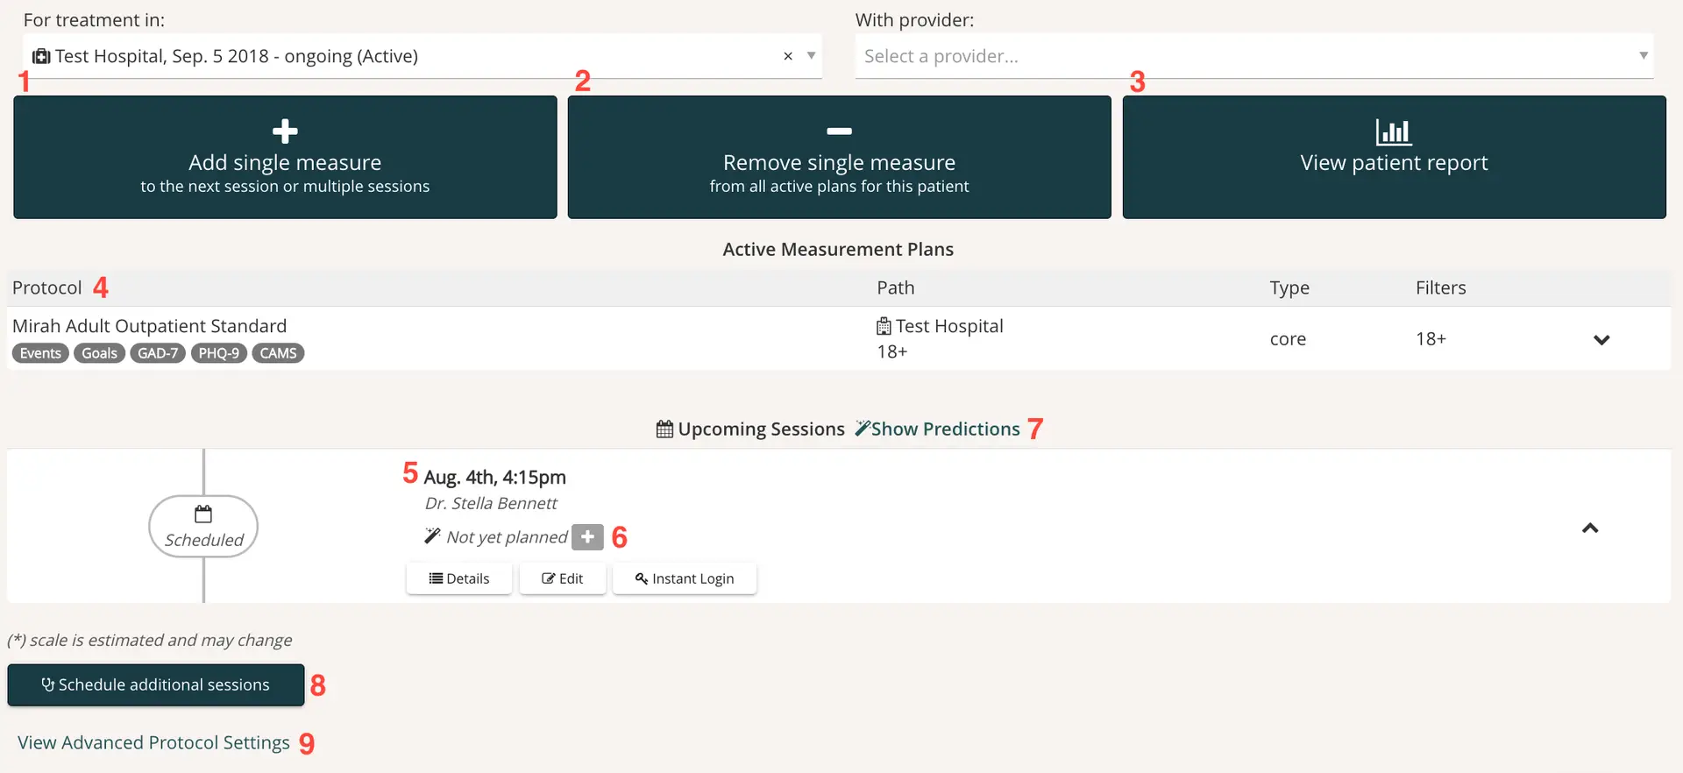Click the Active Measurement Plans heading

coord(838,249)
